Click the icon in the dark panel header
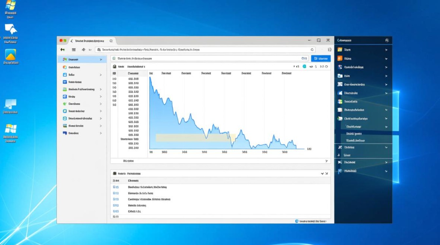440x245 pixels. [387, 40]
